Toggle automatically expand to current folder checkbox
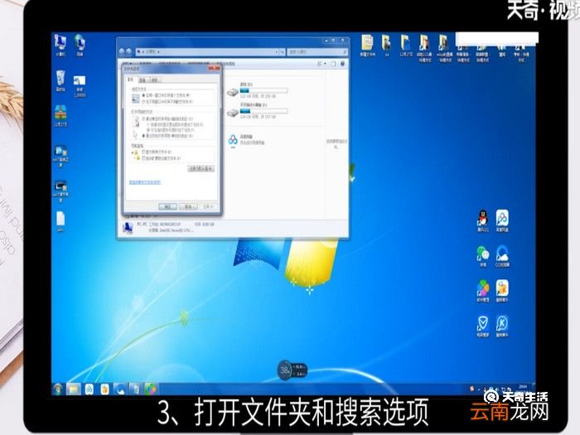 coord(144,158)
